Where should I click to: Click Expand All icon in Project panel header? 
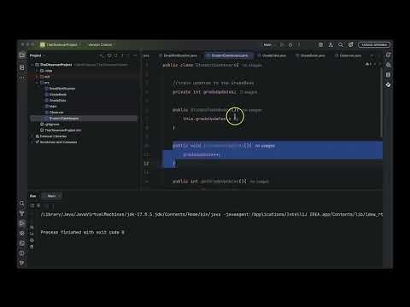(x=116, y=55)
